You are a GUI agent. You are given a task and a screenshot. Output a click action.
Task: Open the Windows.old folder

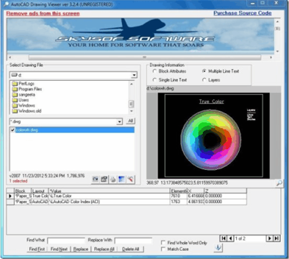[x=26, y=111]
